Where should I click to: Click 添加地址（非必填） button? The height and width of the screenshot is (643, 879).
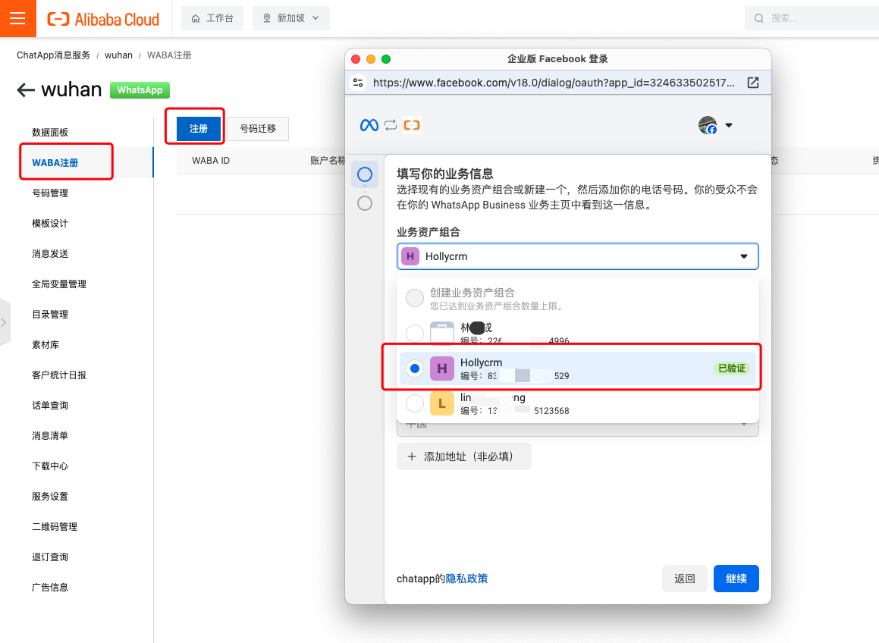(463, 456)
